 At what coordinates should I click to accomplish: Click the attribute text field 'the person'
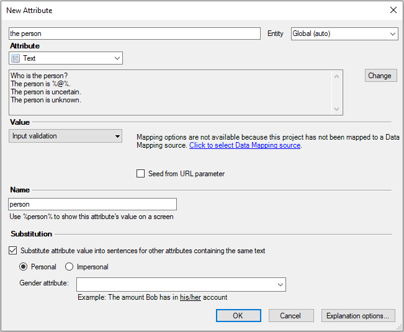point(135,34)
